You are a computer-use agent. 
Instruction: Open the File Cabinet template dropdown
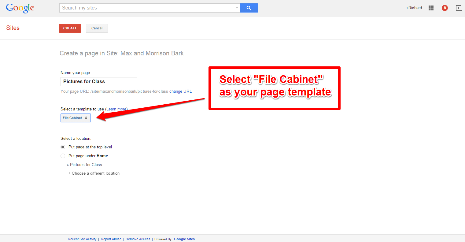(x=76, y=118)
